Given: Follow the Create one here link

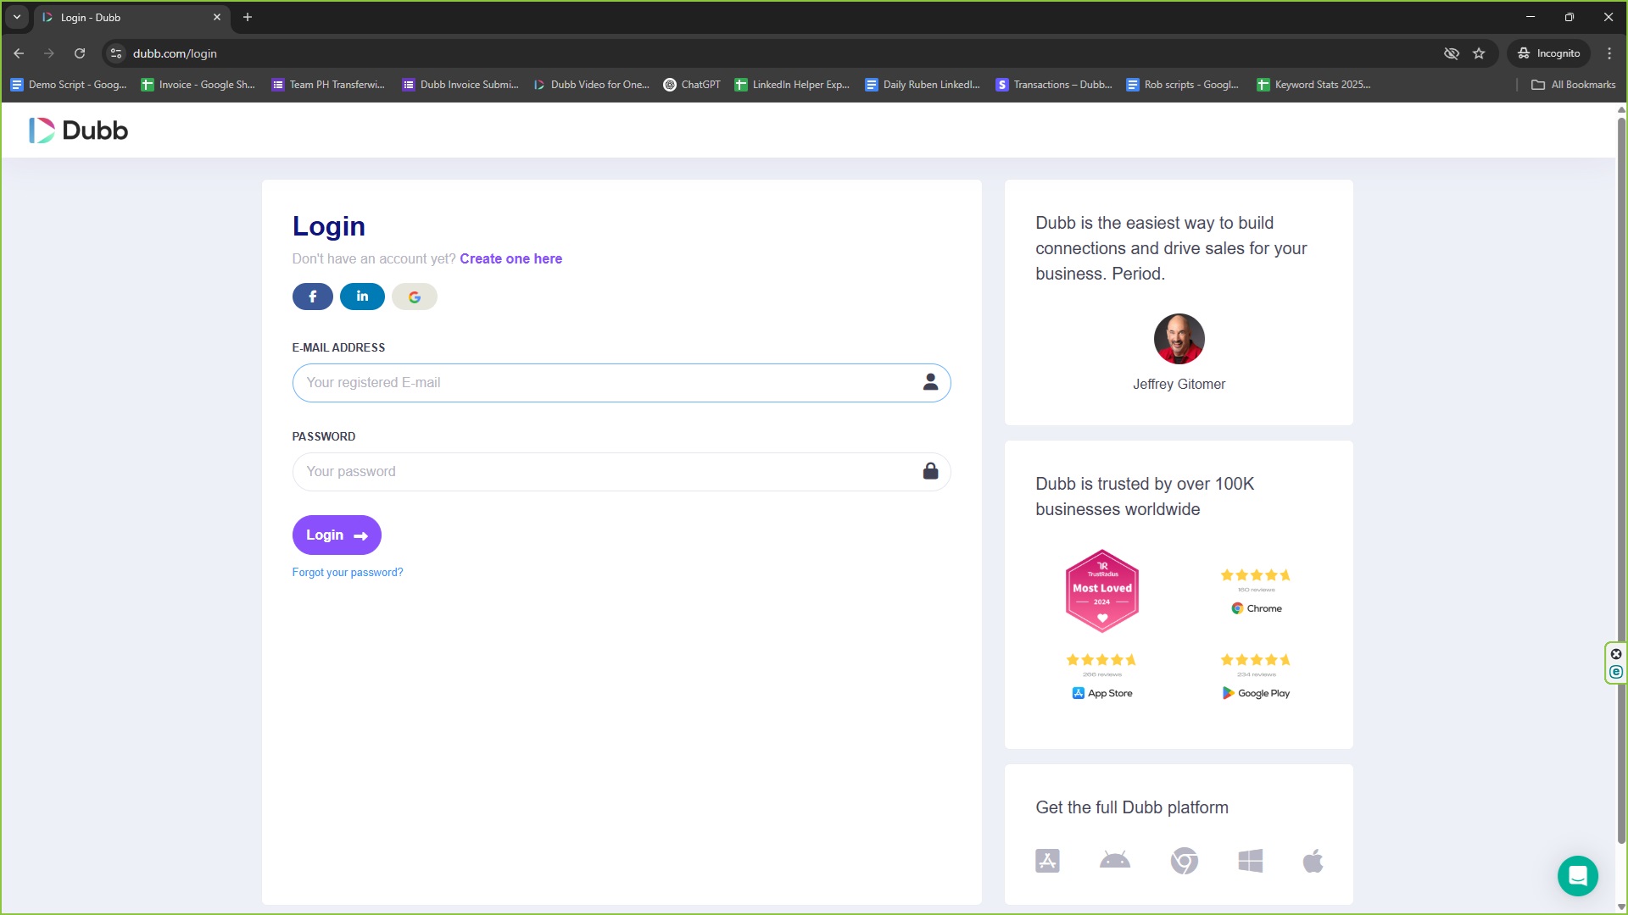Looking at the screenshot, I should 510,258.
